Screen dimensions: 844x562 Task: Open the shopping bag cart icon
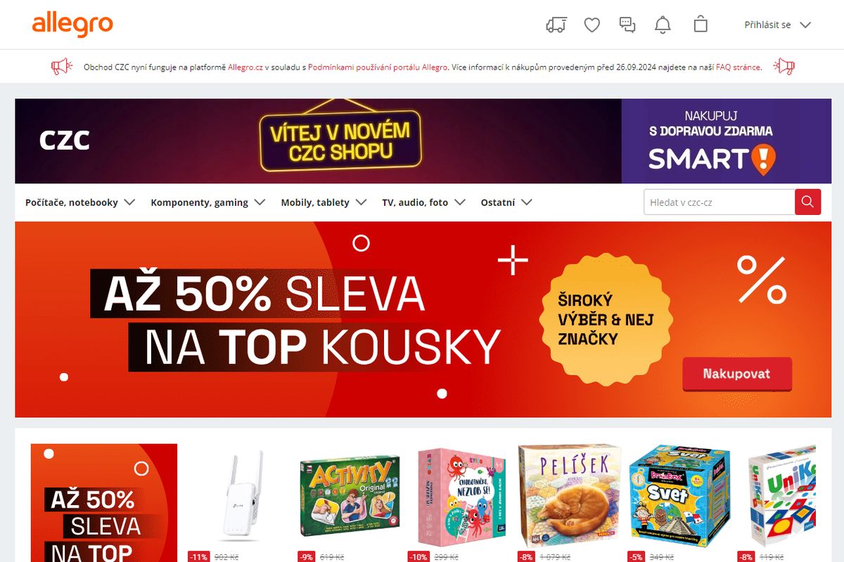point(700,25)
